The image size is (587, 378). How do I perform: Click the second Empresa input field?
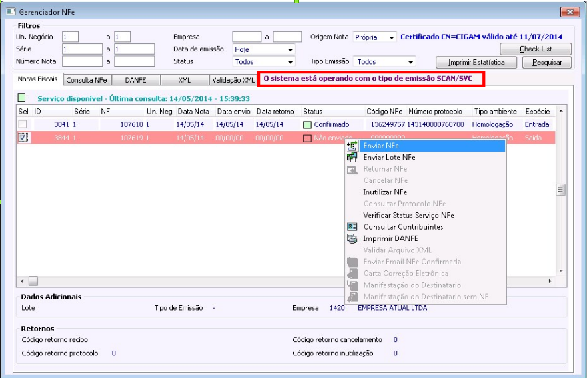[287, 37]
